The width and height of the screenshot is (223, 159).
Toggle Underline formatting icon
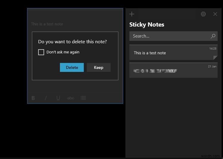click(58, 98)
